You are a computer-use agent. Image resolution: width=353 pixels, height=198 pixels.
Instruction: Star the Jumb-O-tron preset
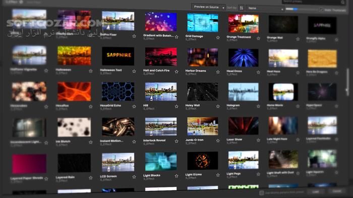click(x=218, y=141)
